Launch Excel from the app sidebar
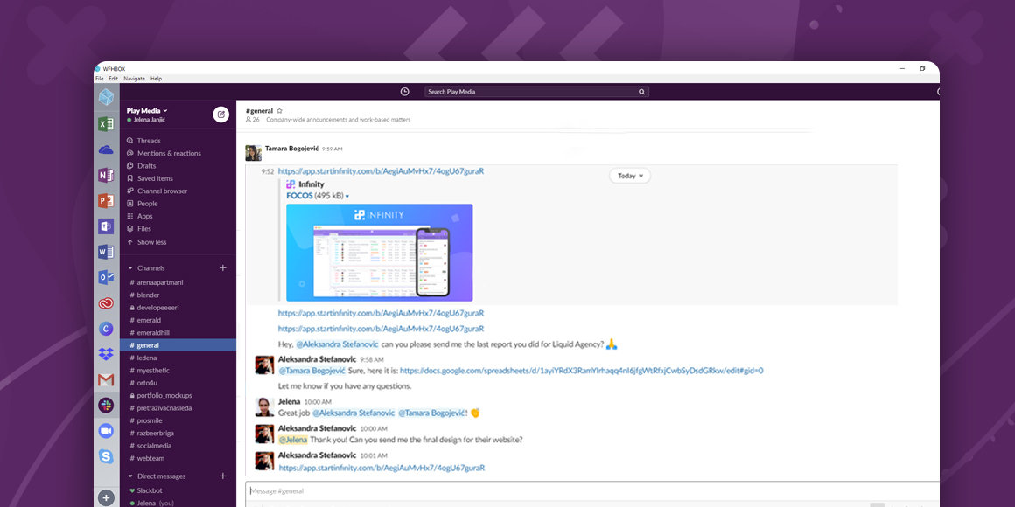 coord(106,123)
